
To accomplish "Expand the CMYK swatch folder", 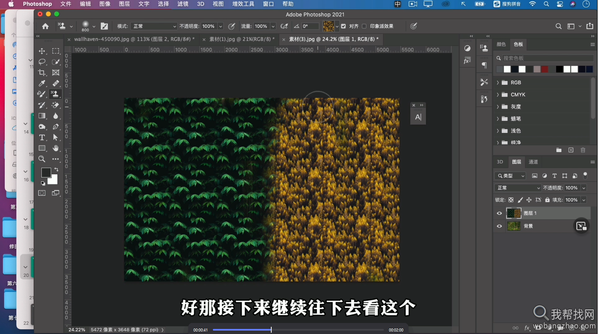I will [498, 95].
